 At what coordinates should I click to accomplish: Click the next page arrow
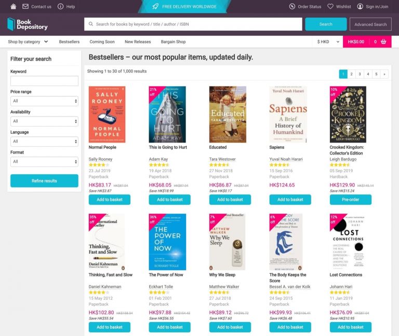pos(384,74)
